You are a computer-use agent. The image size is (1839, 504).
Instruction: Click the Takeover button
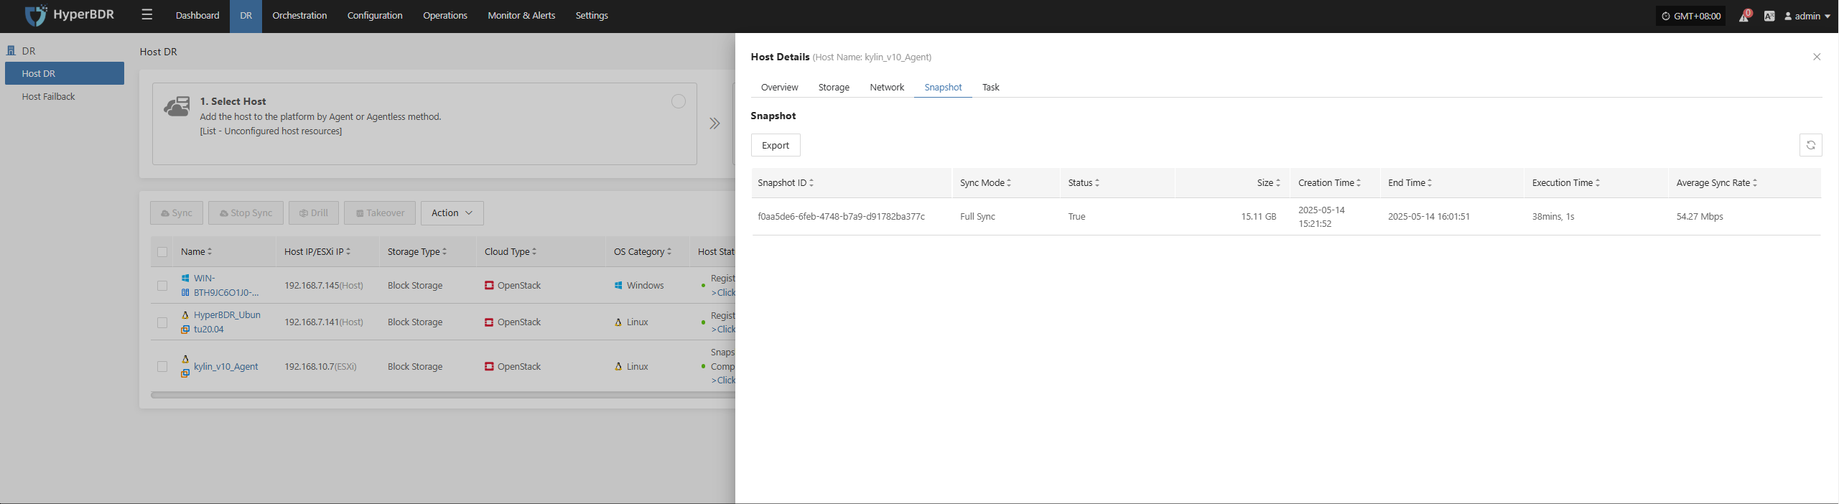click(380, 213)
